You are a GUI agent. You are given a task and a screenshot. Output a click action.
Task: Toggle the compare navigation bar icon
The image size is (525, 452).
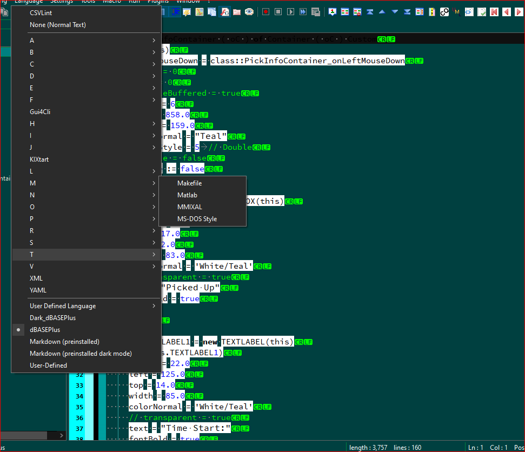point(420,12)
